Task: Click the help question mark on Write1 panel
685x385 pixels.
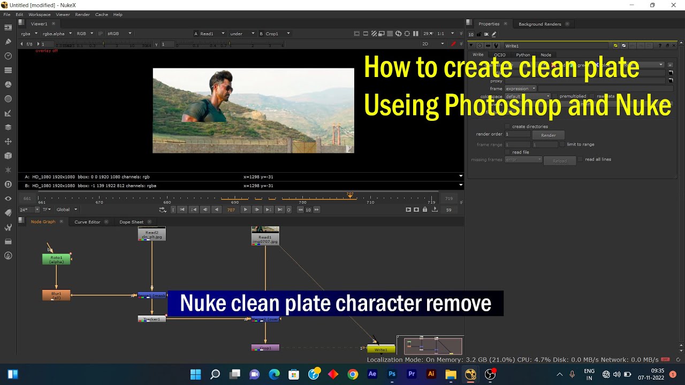Action: [660, 46]
